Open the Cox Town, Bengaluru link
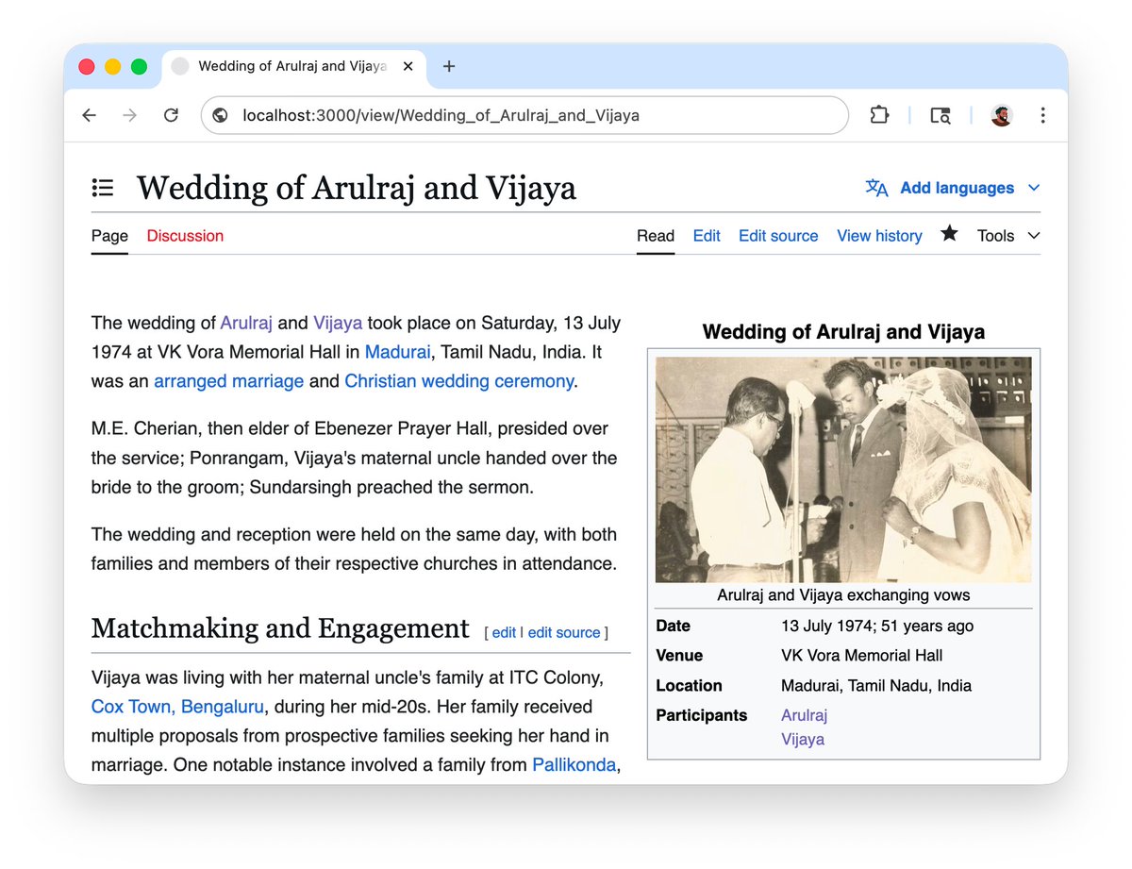Image resolution: width=1132 pixels, height=869 pixels. [178, 707]
